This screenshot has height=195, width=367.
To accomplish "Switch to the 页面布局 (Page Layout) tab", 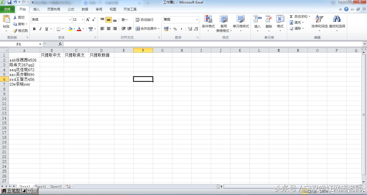I will tap(54, 9).
